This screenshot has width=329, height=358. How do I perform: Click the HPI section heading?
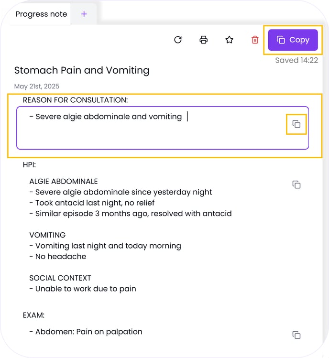click(30, 165)
